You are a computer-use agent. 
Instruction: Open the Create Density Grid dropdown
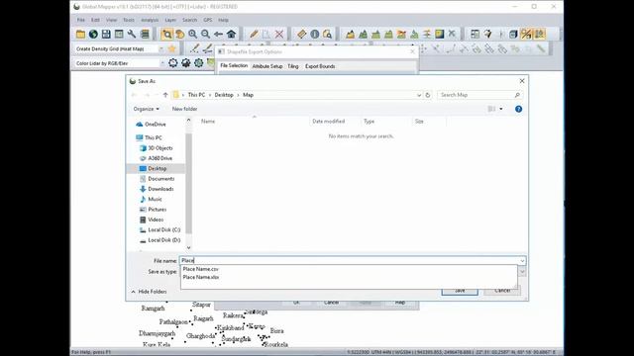point(161,48)
